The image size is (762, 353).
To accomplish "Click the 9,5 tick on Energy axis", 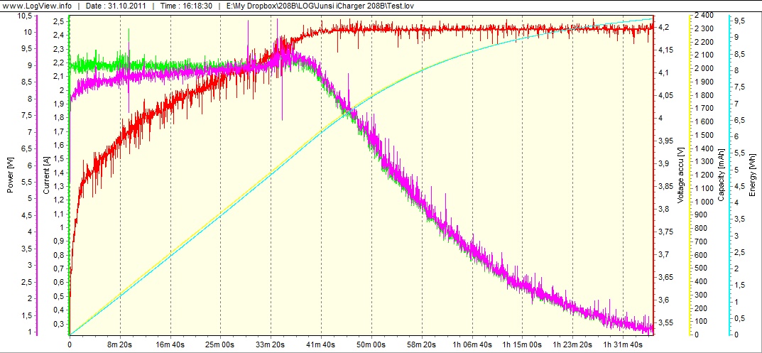I will [x=739, y=21].
